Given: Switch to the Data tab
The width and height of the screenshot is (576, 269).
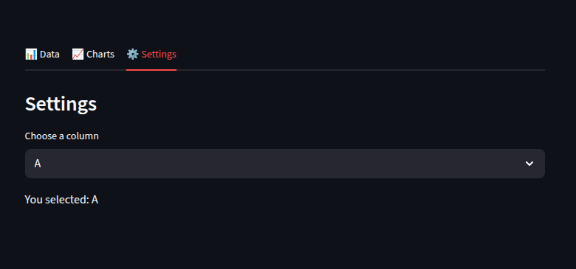Looking at the screenshot, I should pyautogui.click(x=42, y=55).
